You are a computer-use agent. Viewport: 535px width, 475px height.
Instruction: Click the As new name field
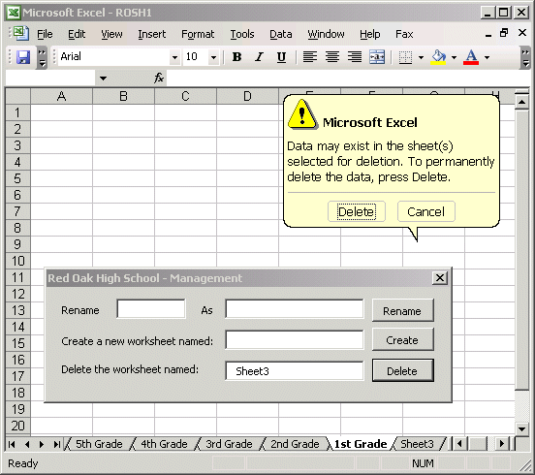(295, 309)
